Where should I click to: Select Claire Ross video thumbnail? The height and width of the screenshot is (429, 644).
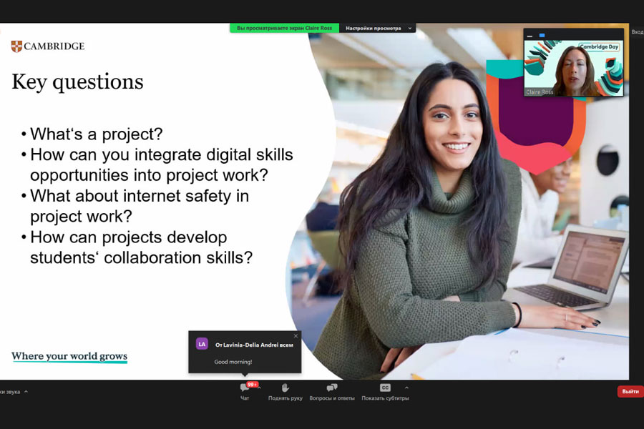click(574, 68)
